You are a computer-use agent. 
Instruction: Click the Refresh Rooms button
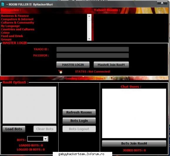(79, 112)
